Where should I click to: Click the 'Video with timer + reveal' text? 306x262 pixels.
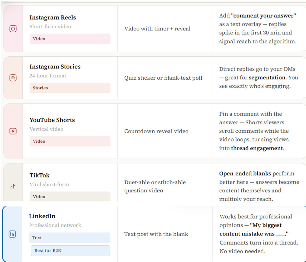click(x=157, y=29)
